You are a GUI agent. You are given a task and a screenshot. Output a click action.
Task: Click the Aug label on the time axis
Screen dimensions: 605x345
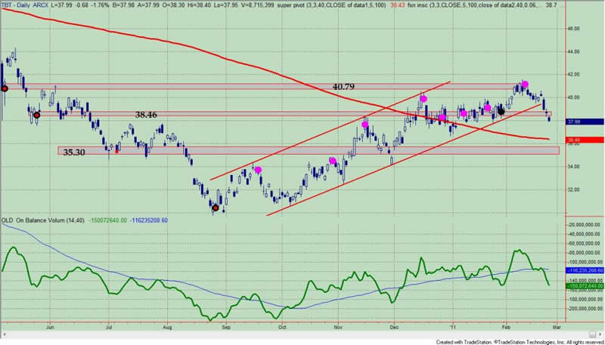[167, 330]
